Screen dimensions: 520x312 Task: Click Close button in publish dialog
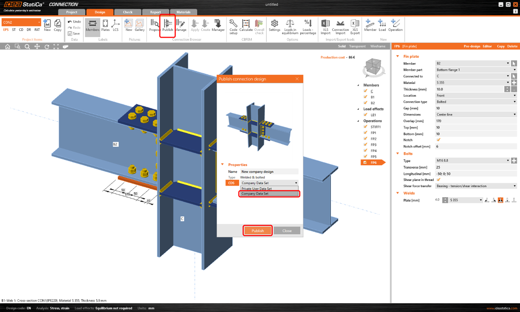tap(287, 231)
